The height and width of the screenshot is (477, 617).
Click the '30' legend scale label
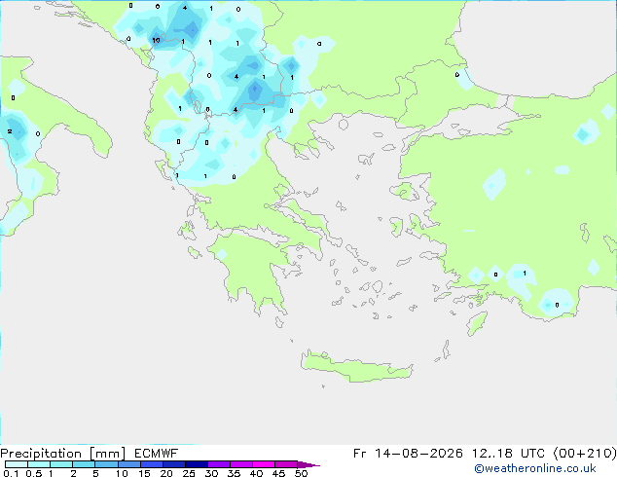211,473
